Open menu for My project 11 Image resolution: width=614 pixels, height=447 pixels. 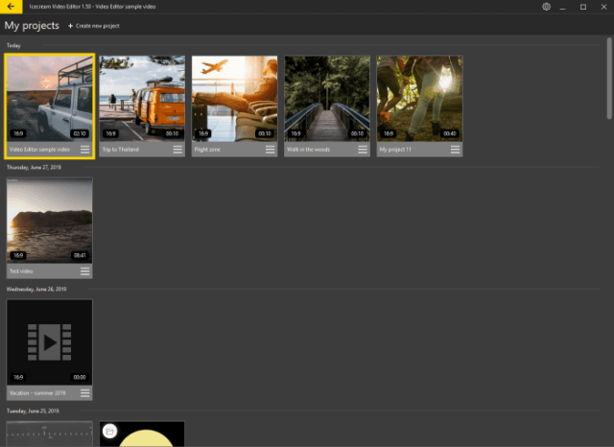(x=455, y=150)
